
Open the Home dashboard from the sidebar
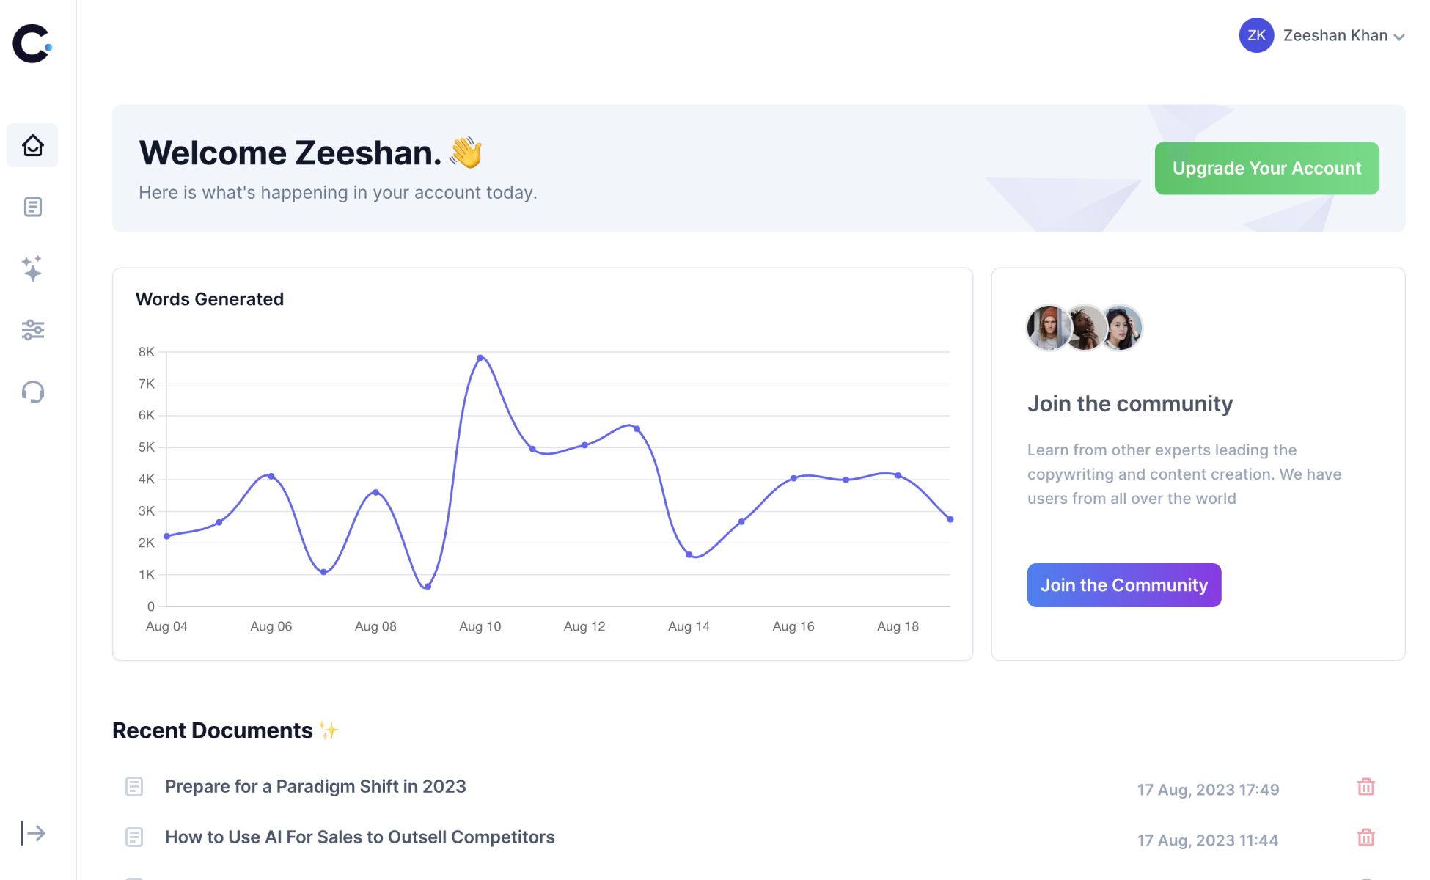[32, 144]
